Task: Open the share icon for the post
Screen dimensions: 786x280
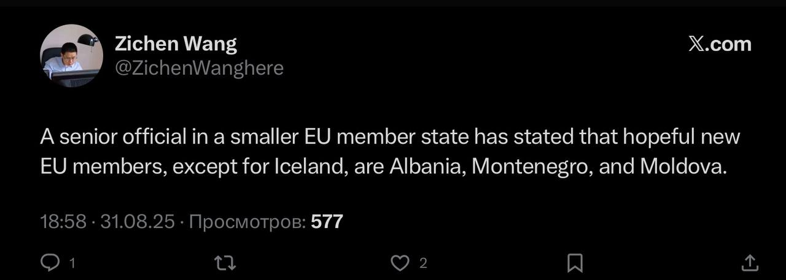Action: point(749,263)
